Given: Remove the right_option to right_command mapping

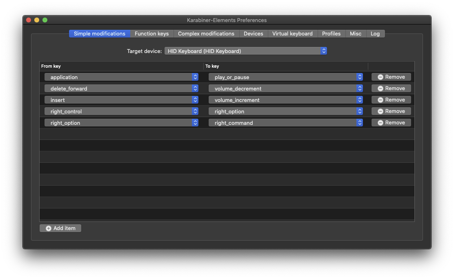Looking at the screenshot, I should tap(391, 123).
